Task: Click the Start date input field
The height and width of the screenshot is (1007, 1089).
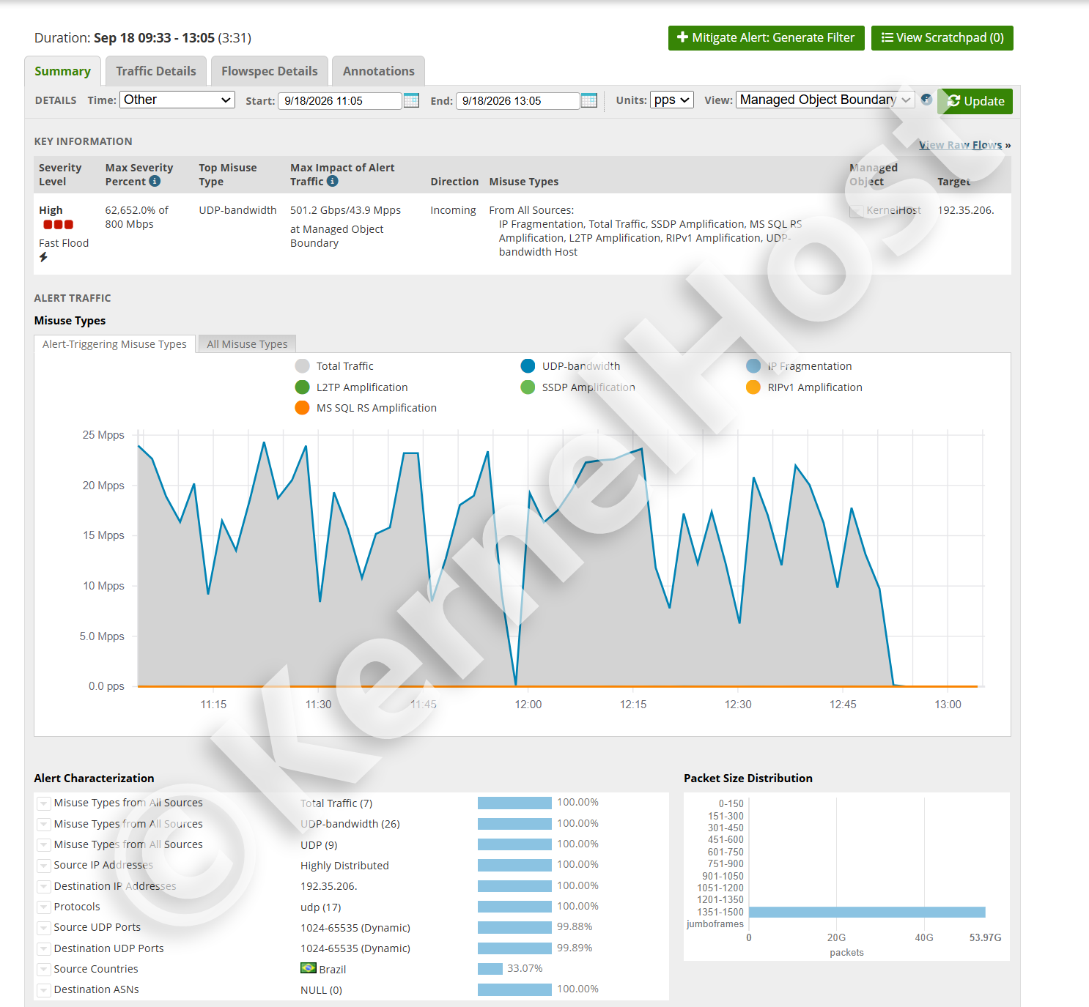Action: pyautogui.click(x=340, y=101)
